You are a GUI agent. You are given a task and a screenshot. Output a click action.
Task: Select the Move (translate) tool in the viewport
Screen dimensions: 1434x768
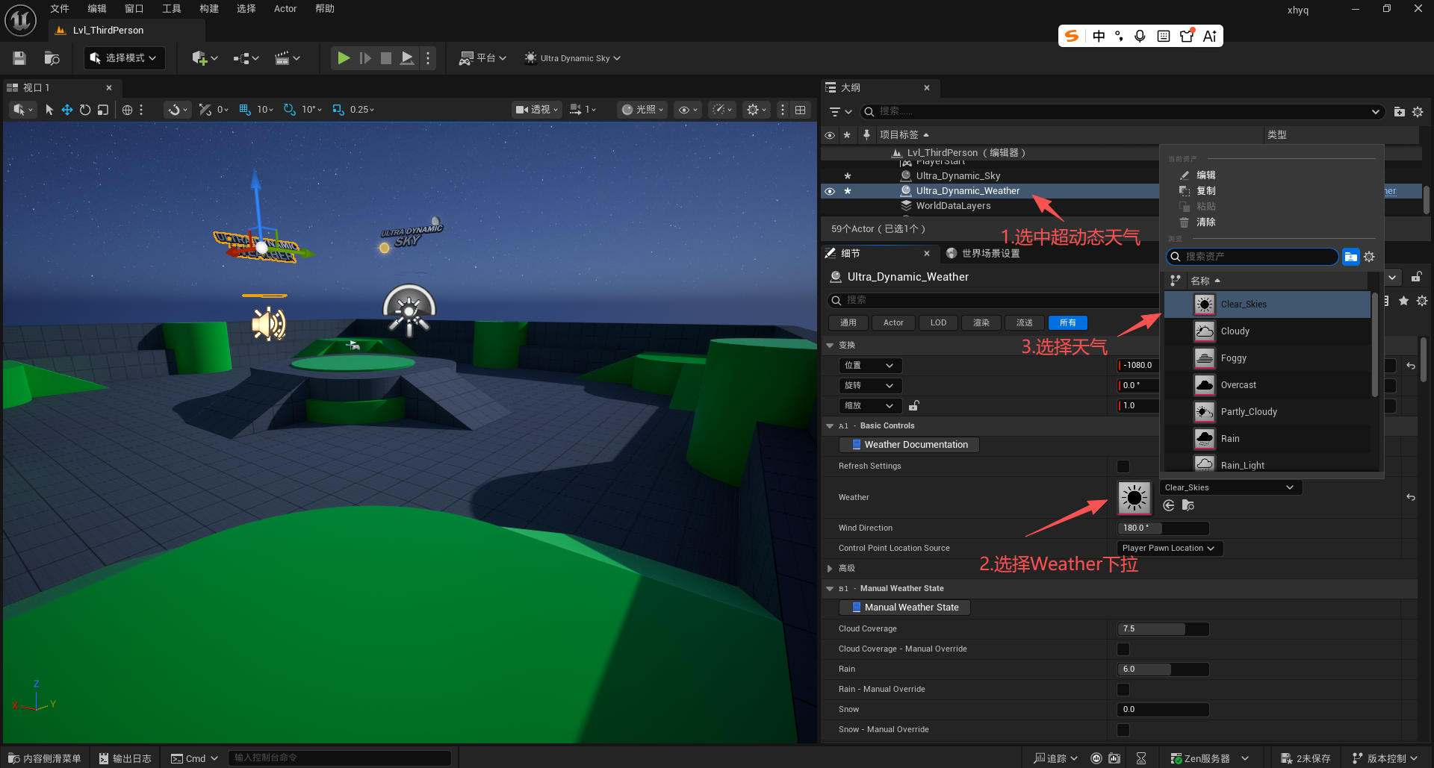pyautogui.click(x=67, y=110)
